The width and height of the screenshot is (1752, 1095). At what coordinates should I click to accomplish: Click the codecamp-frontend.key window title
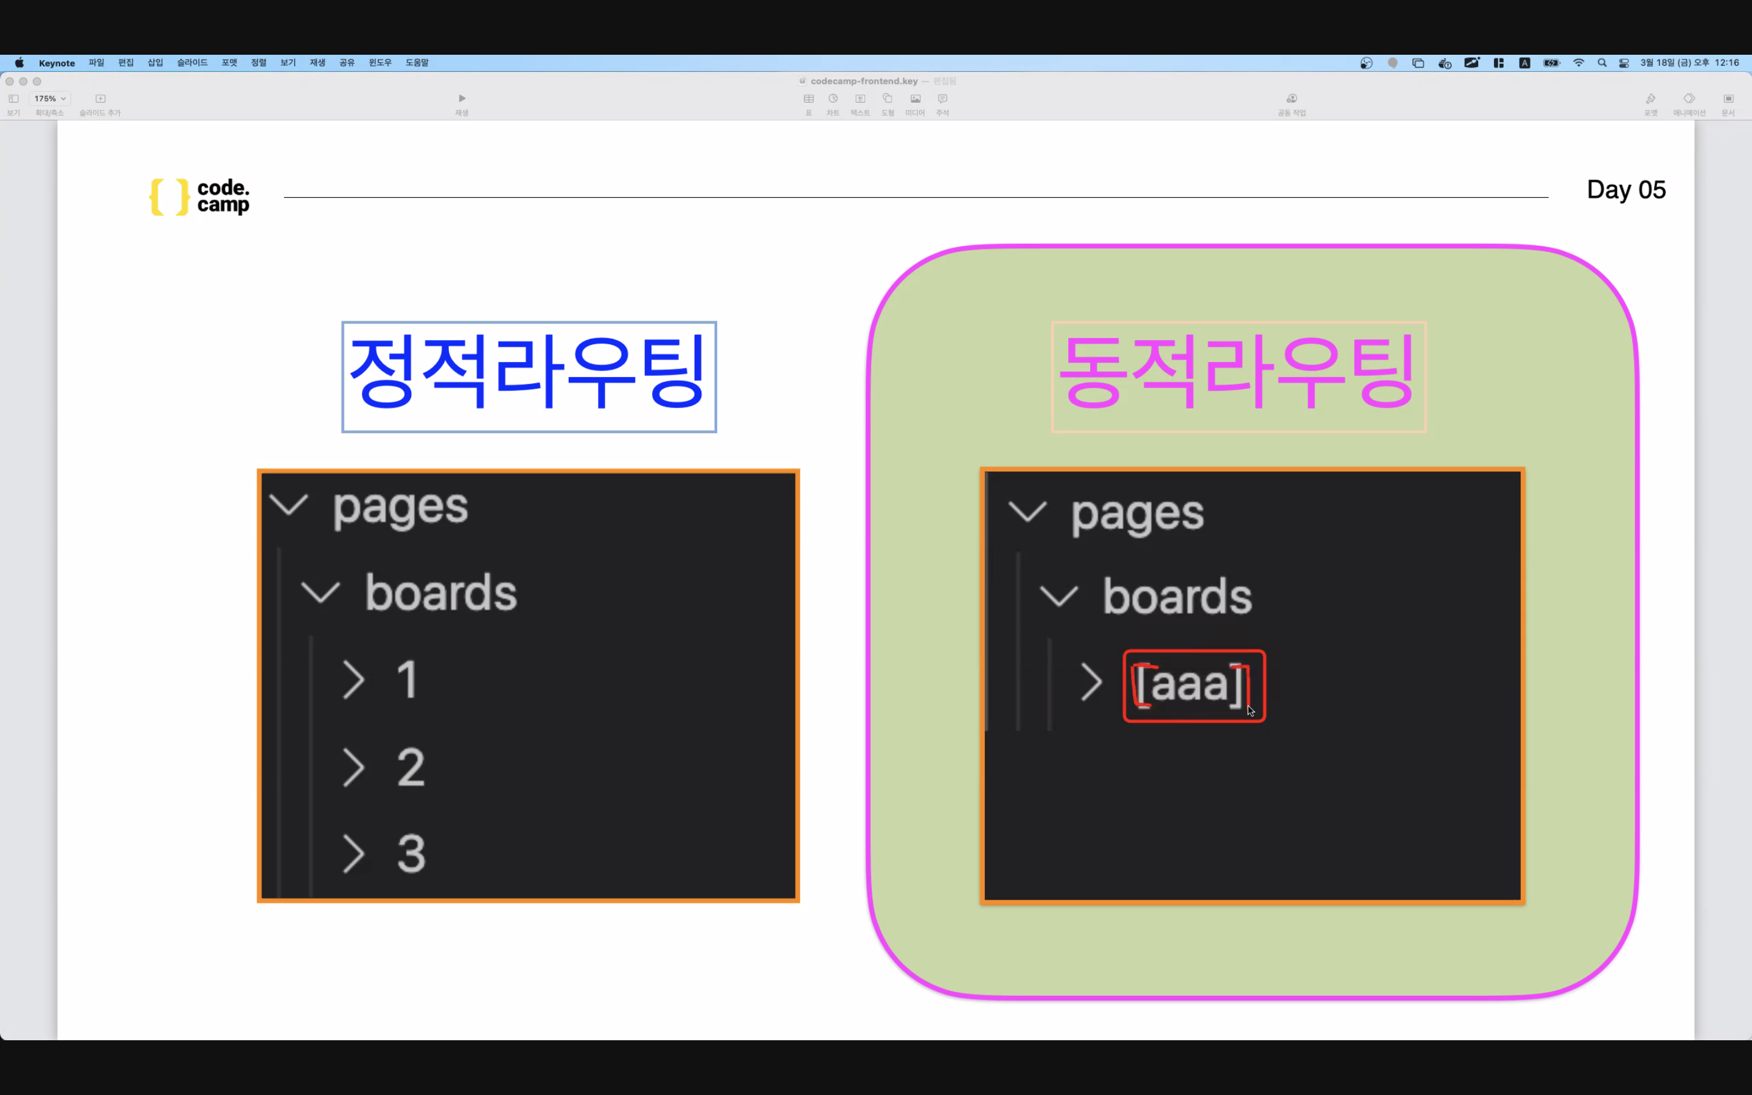[864, 81]
